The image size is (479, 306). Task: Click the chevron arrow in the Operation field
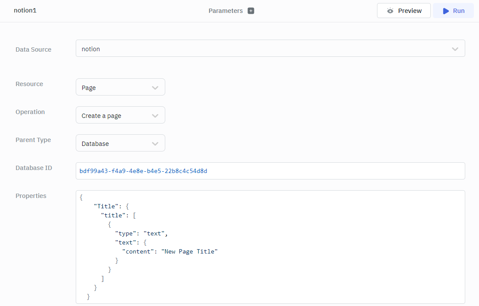click(x=155, y=116)
